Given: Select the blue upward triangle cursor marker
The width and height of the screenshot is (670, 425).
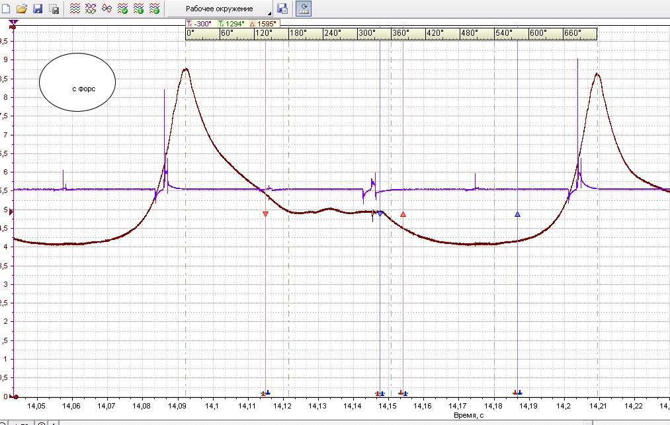Looking at the screenshot, I should tap(517, 214).
